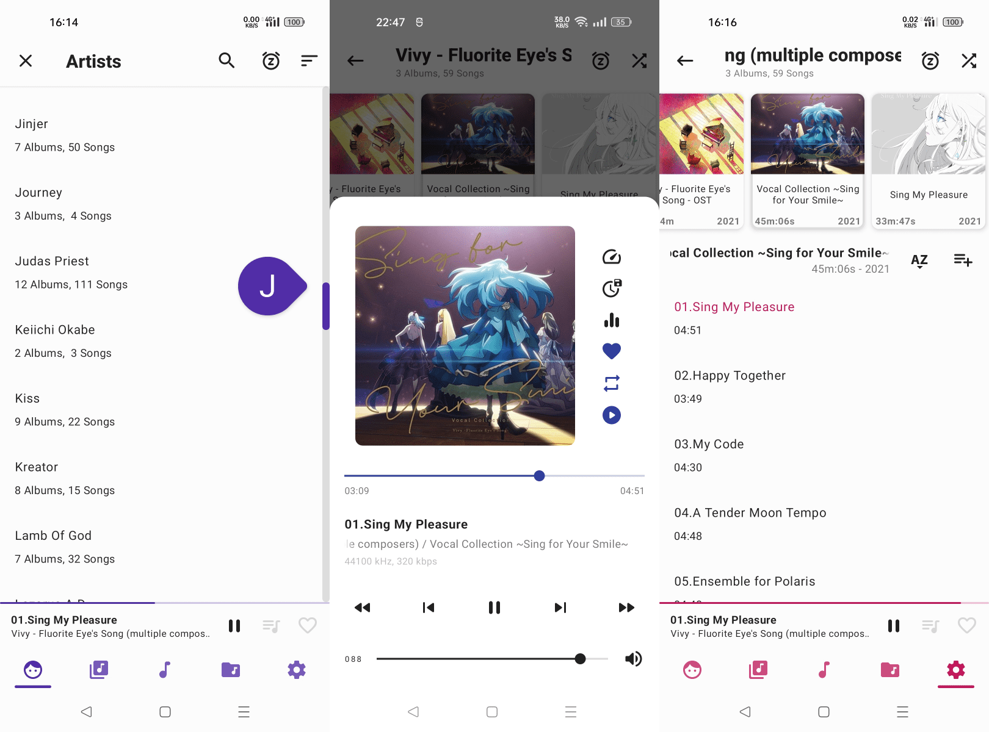
Task: Play 05.Ensemble for Polaris
Action: (824, 581)
